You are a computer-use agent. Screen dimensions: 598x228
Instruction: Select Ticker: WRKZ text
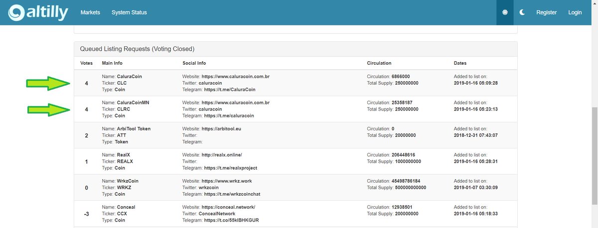[117, 188]
